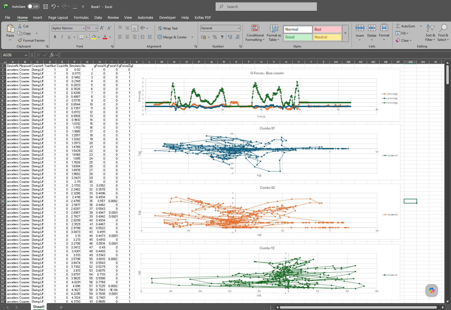Screen dimensions: 451x310
Task: Toggle AutoSave switch
Action: [x=33, y=6]
